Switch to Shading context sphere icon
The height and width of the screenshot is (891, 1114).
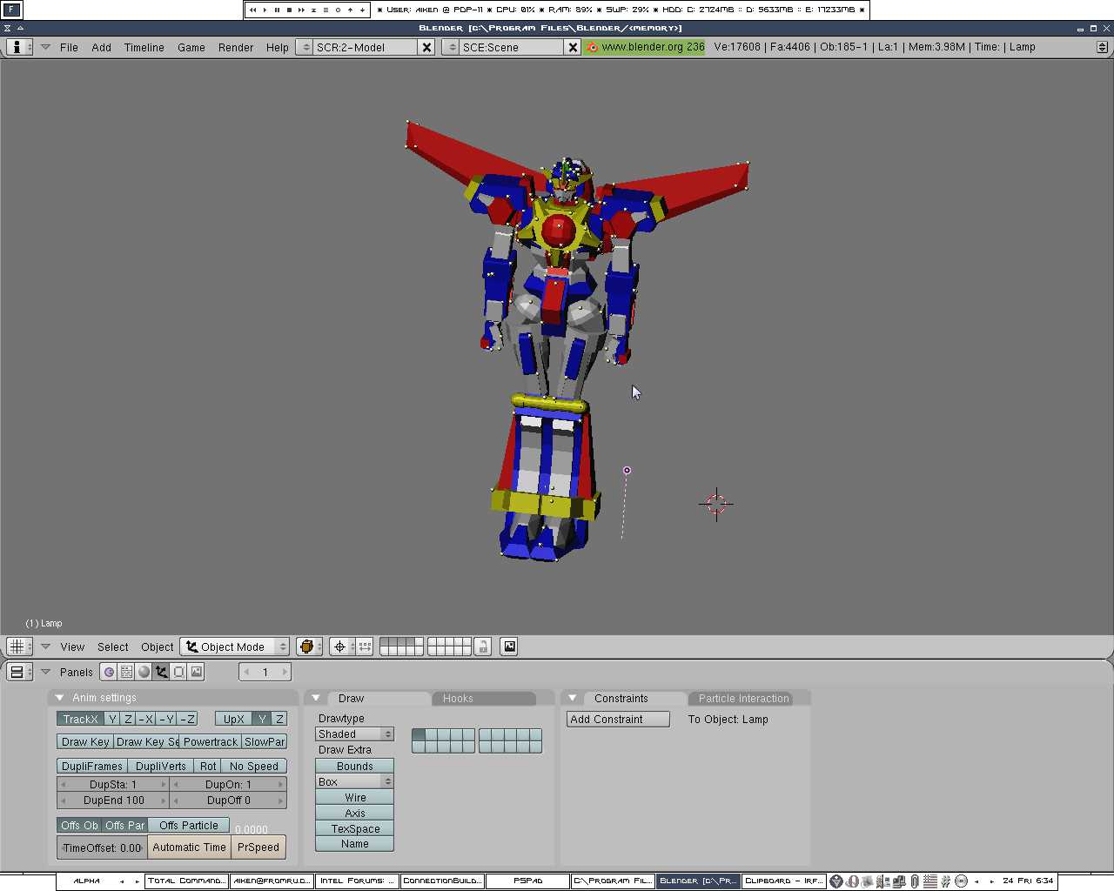[144, 672]
